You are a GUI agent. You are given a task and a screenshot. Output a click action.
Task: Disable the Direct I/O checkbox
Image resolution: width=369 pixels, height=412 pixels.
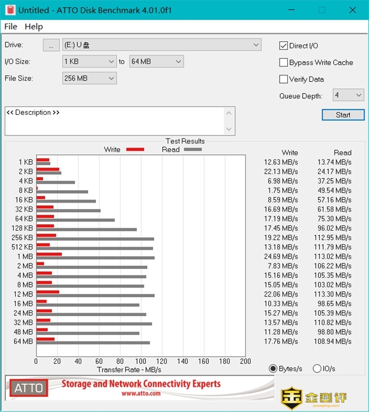point(284,46)
